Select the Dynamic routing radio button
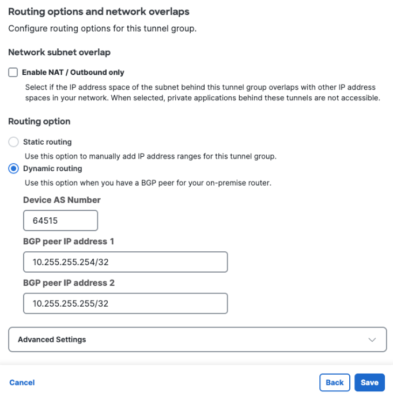The width and height of the screenshot is (393, 396). (x=13, y=168)
